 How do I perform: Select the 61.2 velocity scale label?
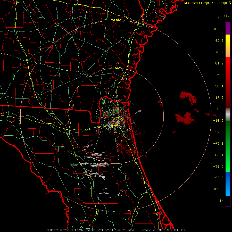coord(219,63)
